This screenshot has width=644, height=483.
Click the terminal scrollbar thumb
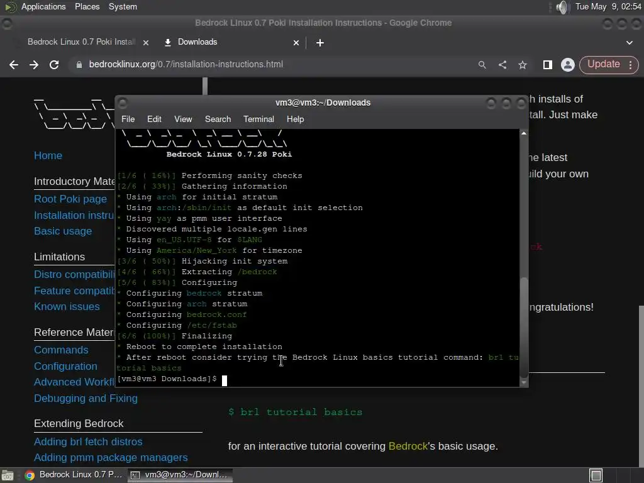524,327
